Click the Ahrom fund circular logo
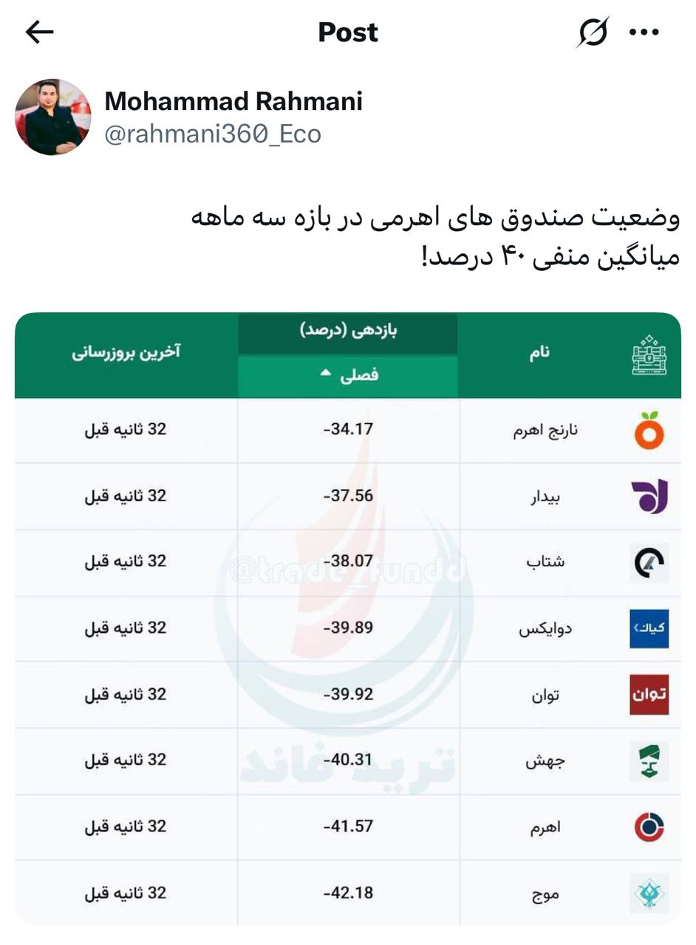Screen dimensions: 696x945 tap(649, 827)
